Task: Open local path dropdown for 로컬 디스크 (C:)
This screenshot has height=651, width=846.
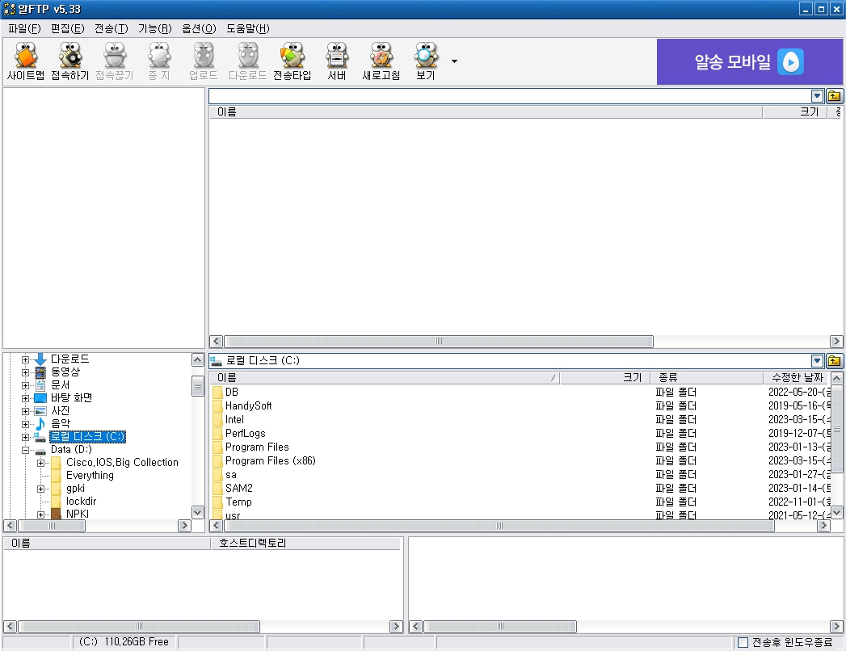Action: 818,360
